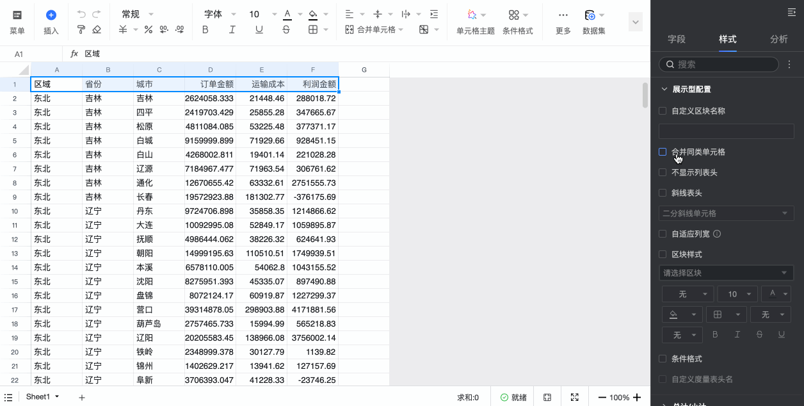Switch to the 分析 tab

(x=779, y=39)
